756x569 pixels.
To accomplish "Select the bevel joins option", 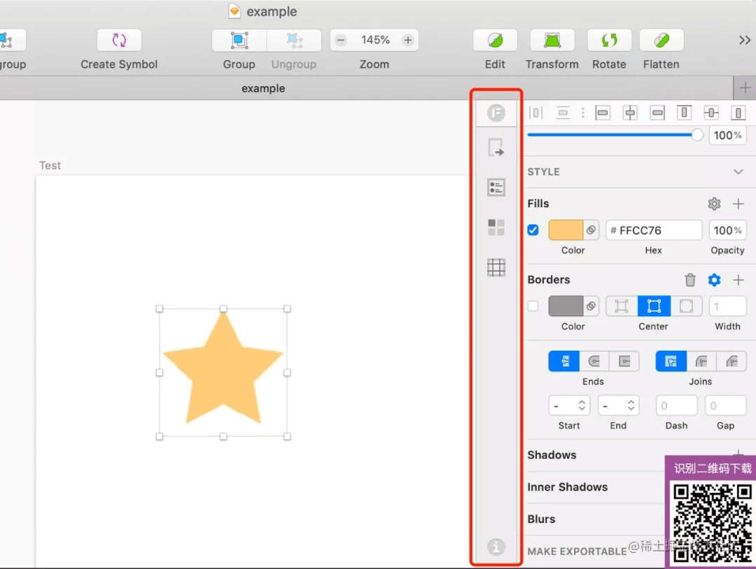I will pos(731,361).
